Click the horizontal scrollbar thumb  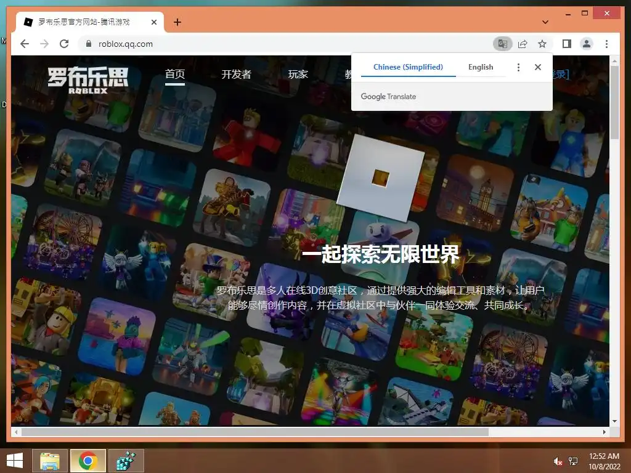point(254,432)
